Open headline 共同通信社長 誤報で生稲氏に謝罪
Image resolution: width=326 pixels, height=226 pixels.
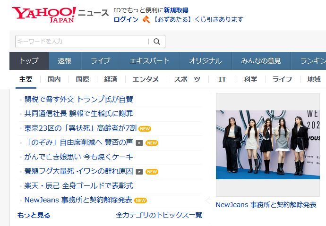coord(78,114)
